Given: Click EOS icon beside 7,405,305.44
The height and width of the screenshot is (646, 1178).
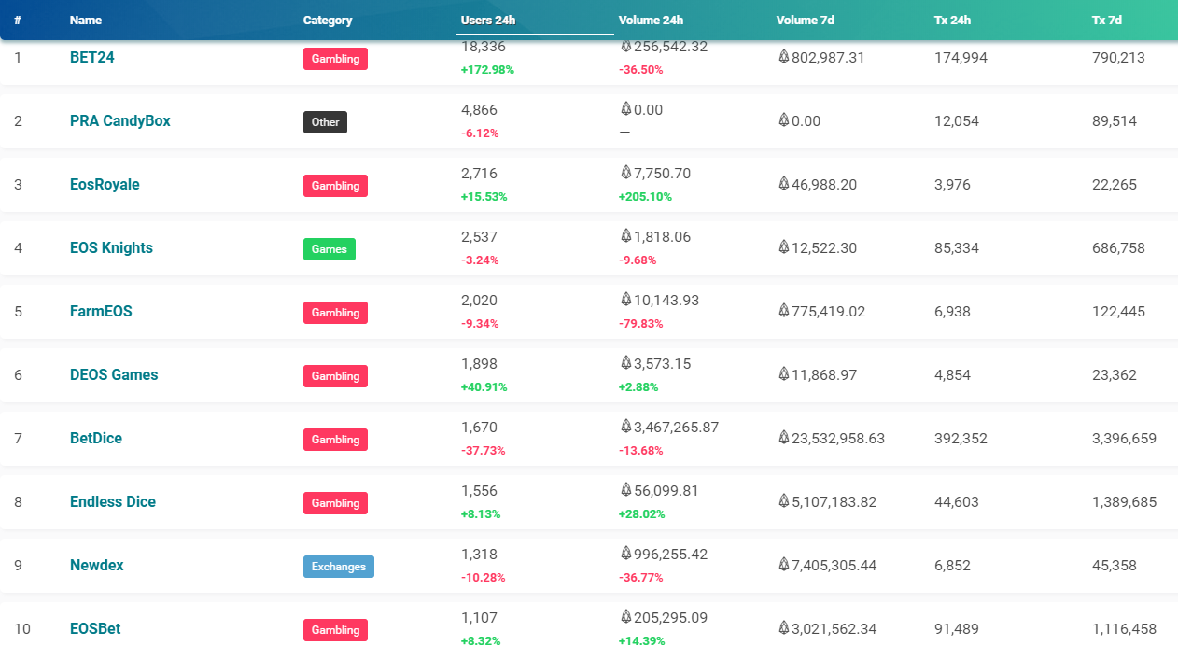Looking at the screenshot, I should coord(783,565).
